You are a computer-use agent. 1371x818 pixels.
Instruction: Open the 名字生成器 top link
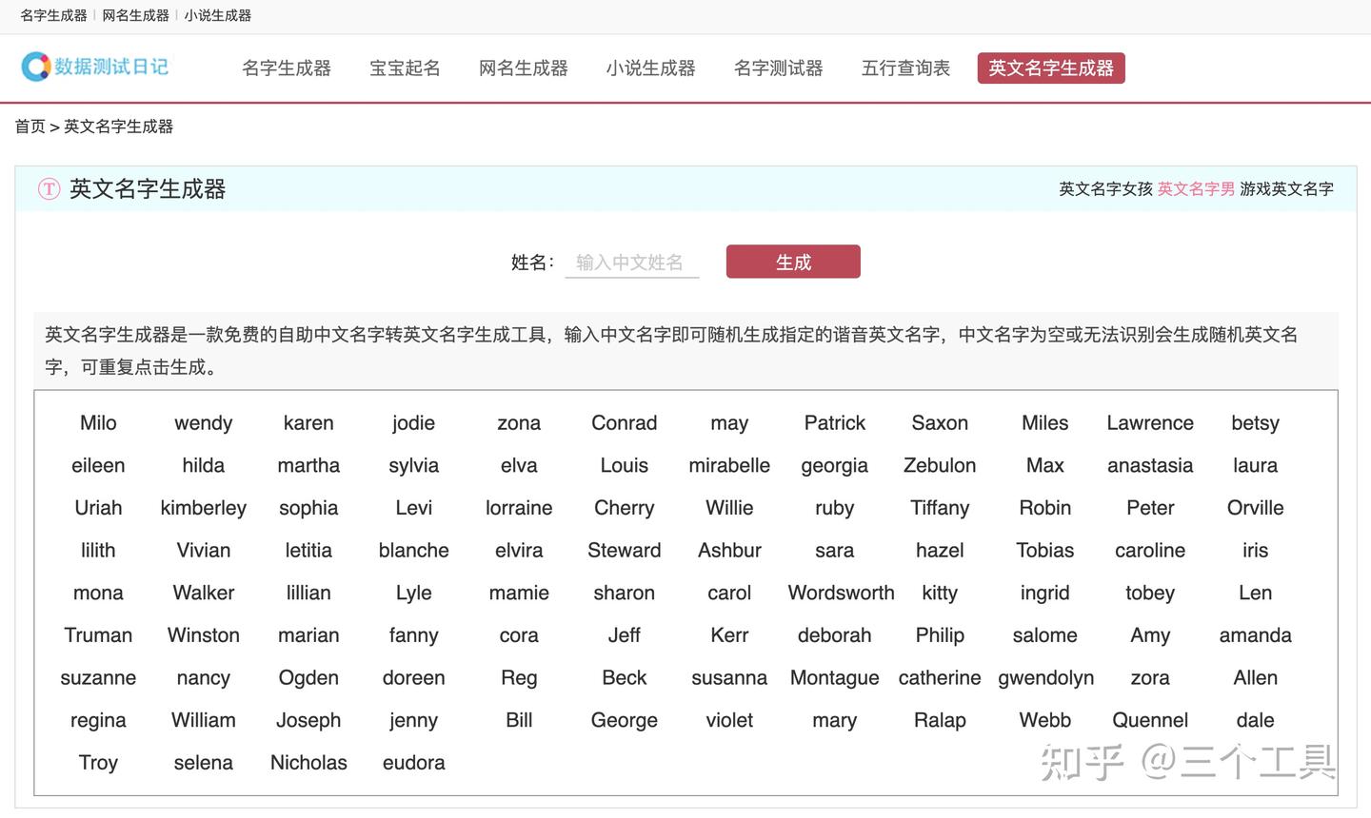pos(53,15)
